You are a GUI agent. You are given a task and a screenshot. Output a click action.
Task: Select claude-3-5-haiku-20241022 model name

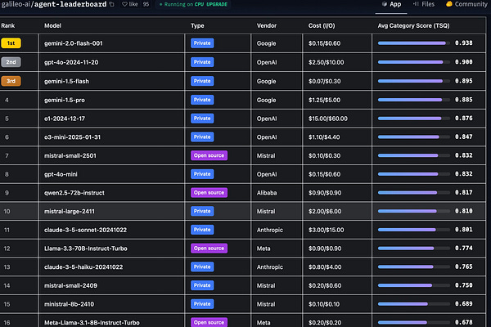[83, 267]
